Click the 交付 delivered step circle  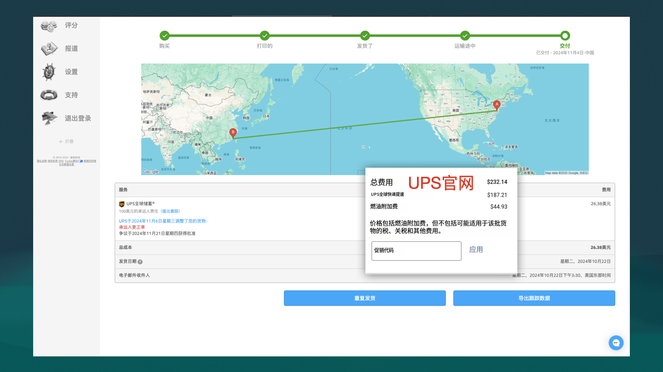pos(565,35)
